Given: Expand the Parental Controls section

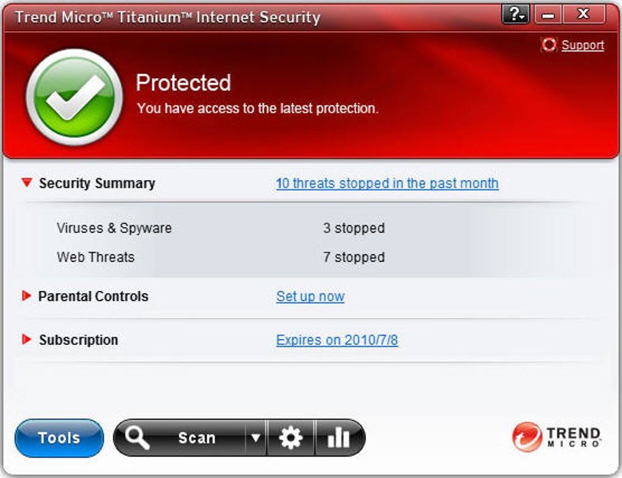Looking at the screenshot, I should click(27, 296).
